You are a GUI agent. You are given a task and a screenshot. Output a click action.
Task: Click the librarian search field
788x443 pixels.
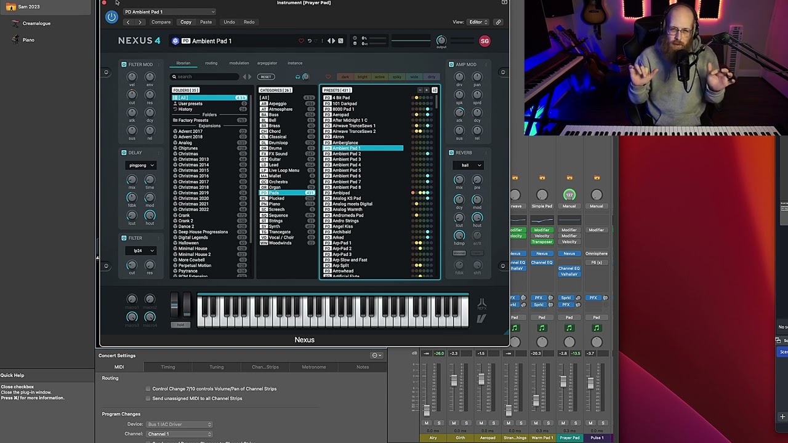pyautogui.click(x=206, y=77)
